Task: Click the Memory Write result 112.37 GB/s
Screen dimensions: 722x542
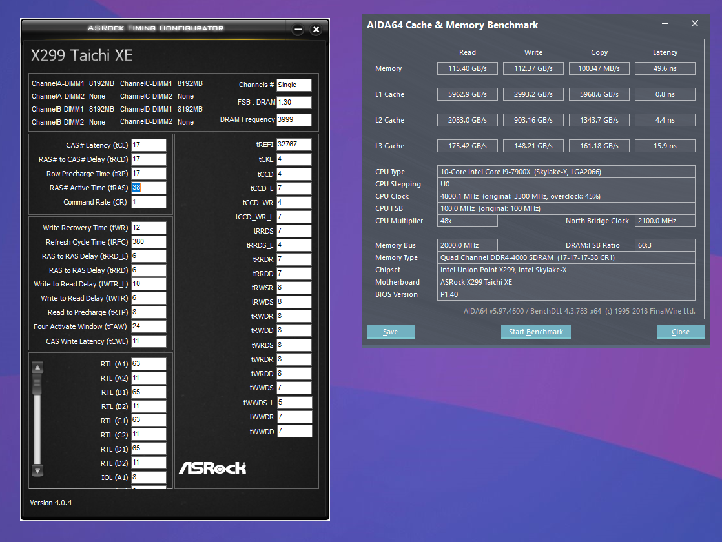Action: click(533, 68)
